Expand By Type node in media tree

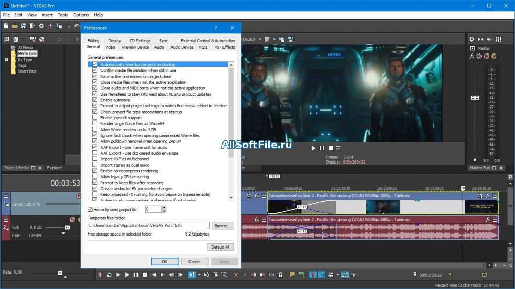coord(6,60)
